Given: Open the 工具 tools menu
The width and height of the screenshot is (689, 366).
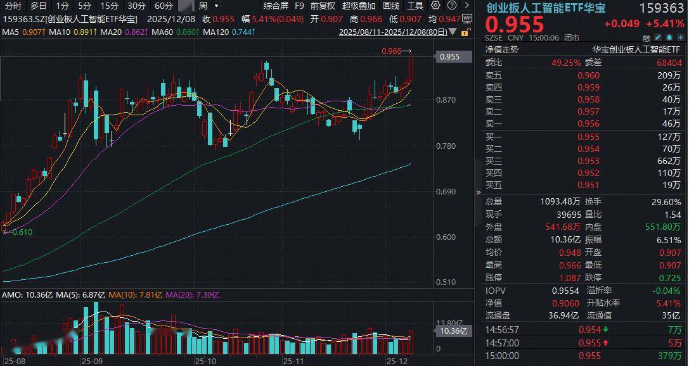Looking at the screenshot, I should 415,6.
